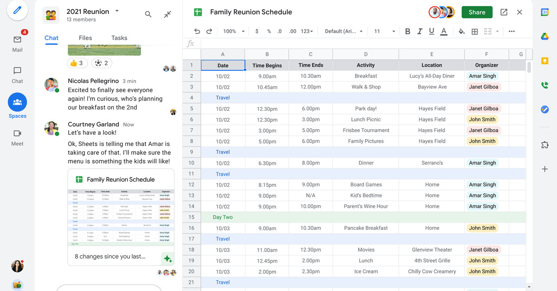Start a new compose with pencil icon

17,10
